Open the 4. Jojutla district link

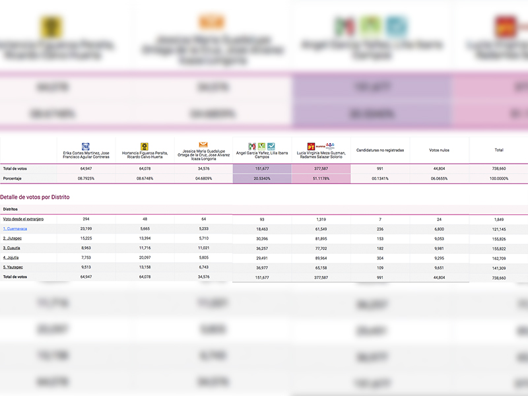pos(11,258)
